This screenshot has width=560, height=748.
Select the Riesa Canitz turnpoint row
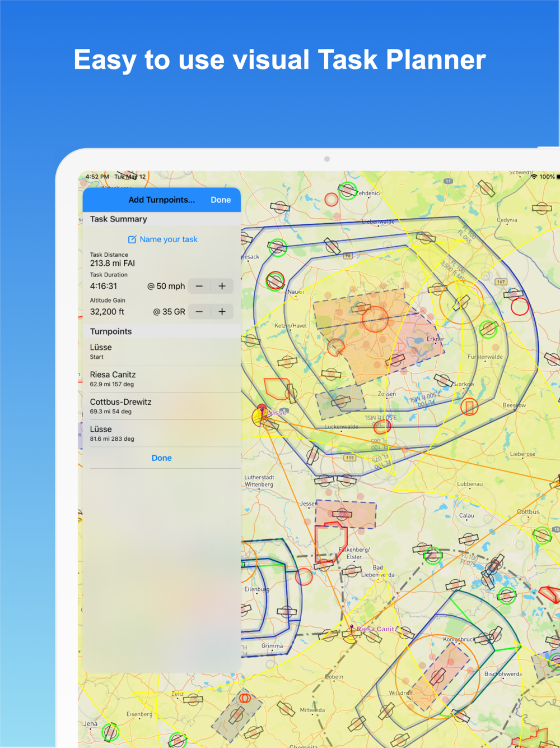(162, 379)
